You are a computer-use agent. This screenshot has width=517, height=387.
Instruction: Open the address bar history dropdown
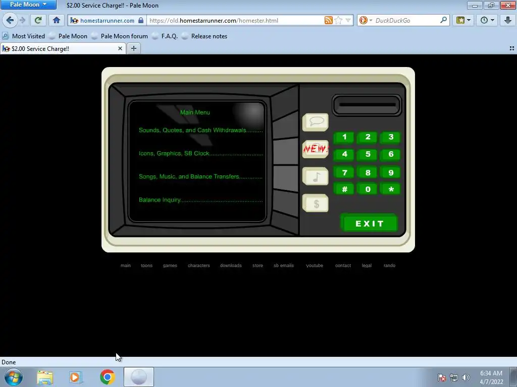pyautogui.click(x=348, y=20)
